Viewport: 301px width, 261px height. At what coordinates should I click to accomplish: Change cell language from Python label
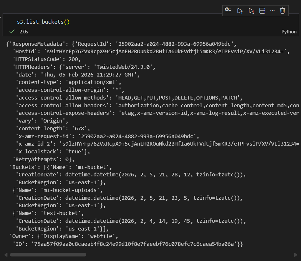click(289, 32)
